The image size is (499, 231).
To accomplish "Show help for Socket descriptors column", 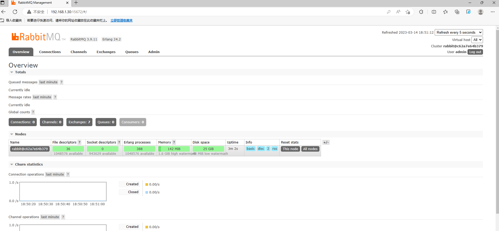I will (x=119, y=142).
